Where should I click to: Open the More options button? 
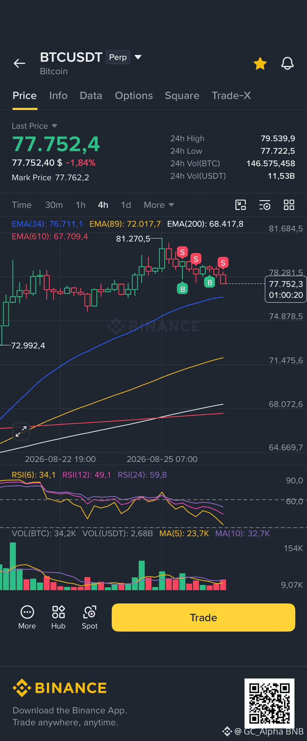pos(27,617)
